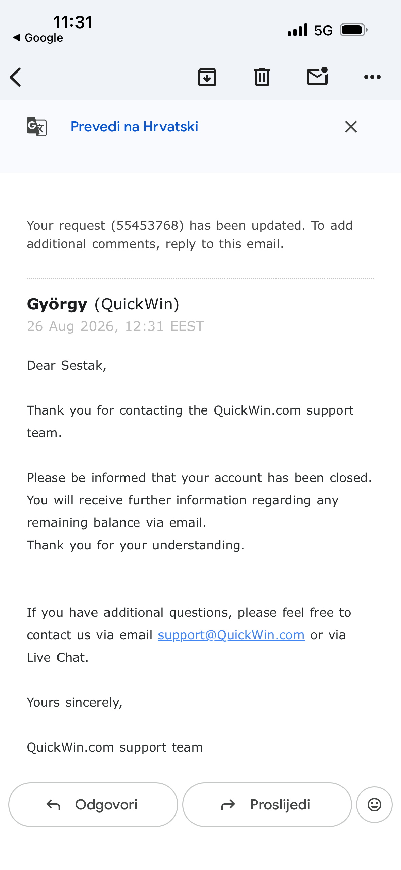401x870 pixels.
Task: Tap the back arrow to return to inbox
Action: coord(16,77)
